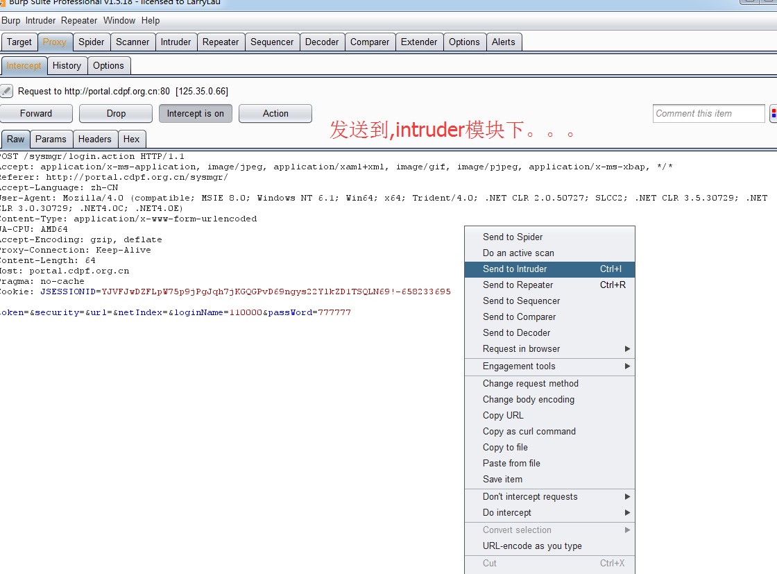Switch to the Comparer tab

tap(370, 42)
